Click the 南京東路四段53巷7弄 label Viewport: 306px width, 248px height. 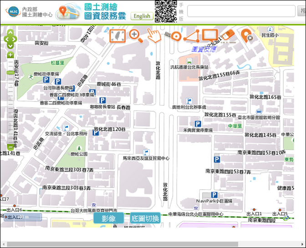coord(228,172)
